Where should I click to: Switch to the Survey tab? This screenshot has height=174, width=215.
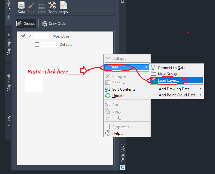(x=8, y=121)
